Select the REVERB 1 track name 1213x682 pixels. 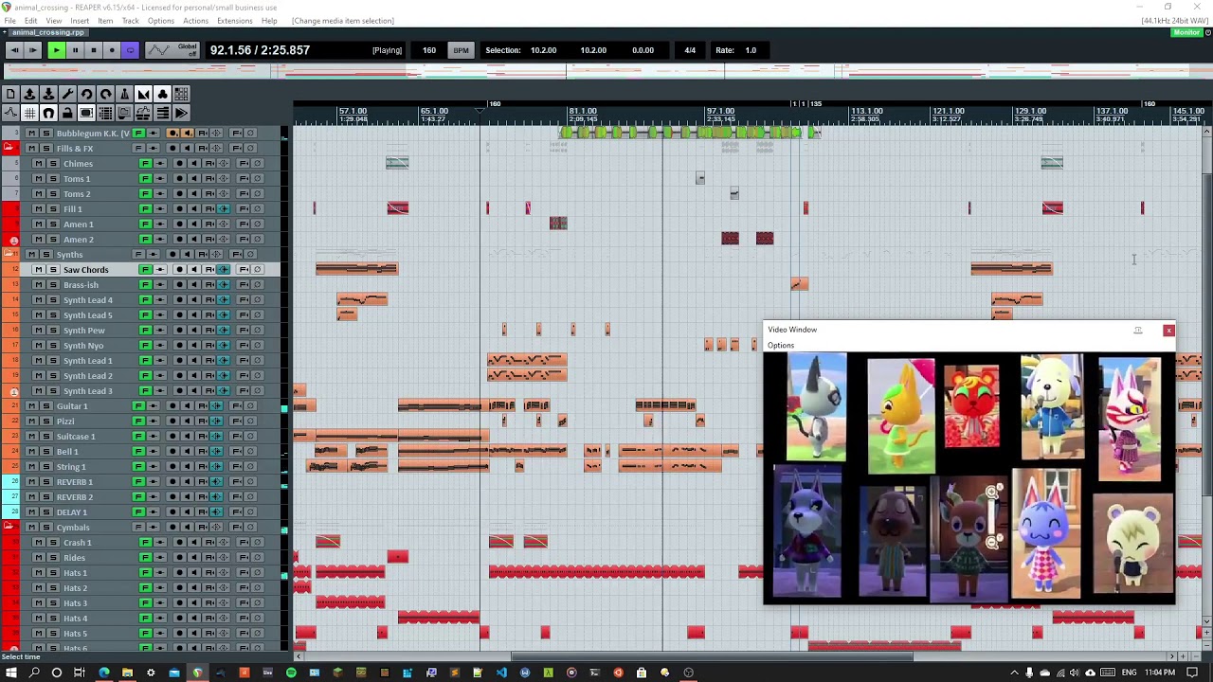click(x=75, y=482)
